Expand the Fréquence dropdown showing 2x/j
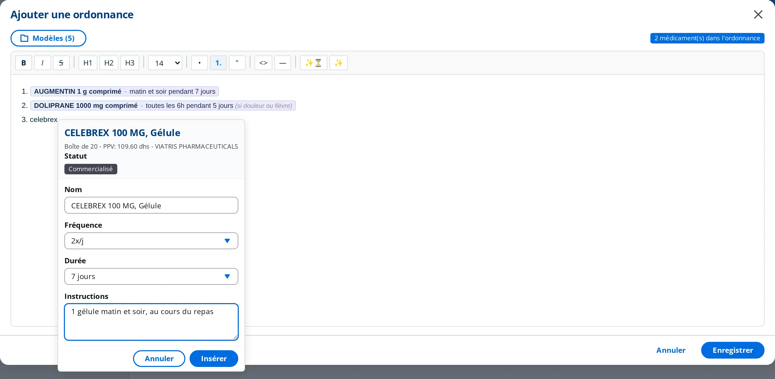The image size is (775, 379). tap(151, 241)
